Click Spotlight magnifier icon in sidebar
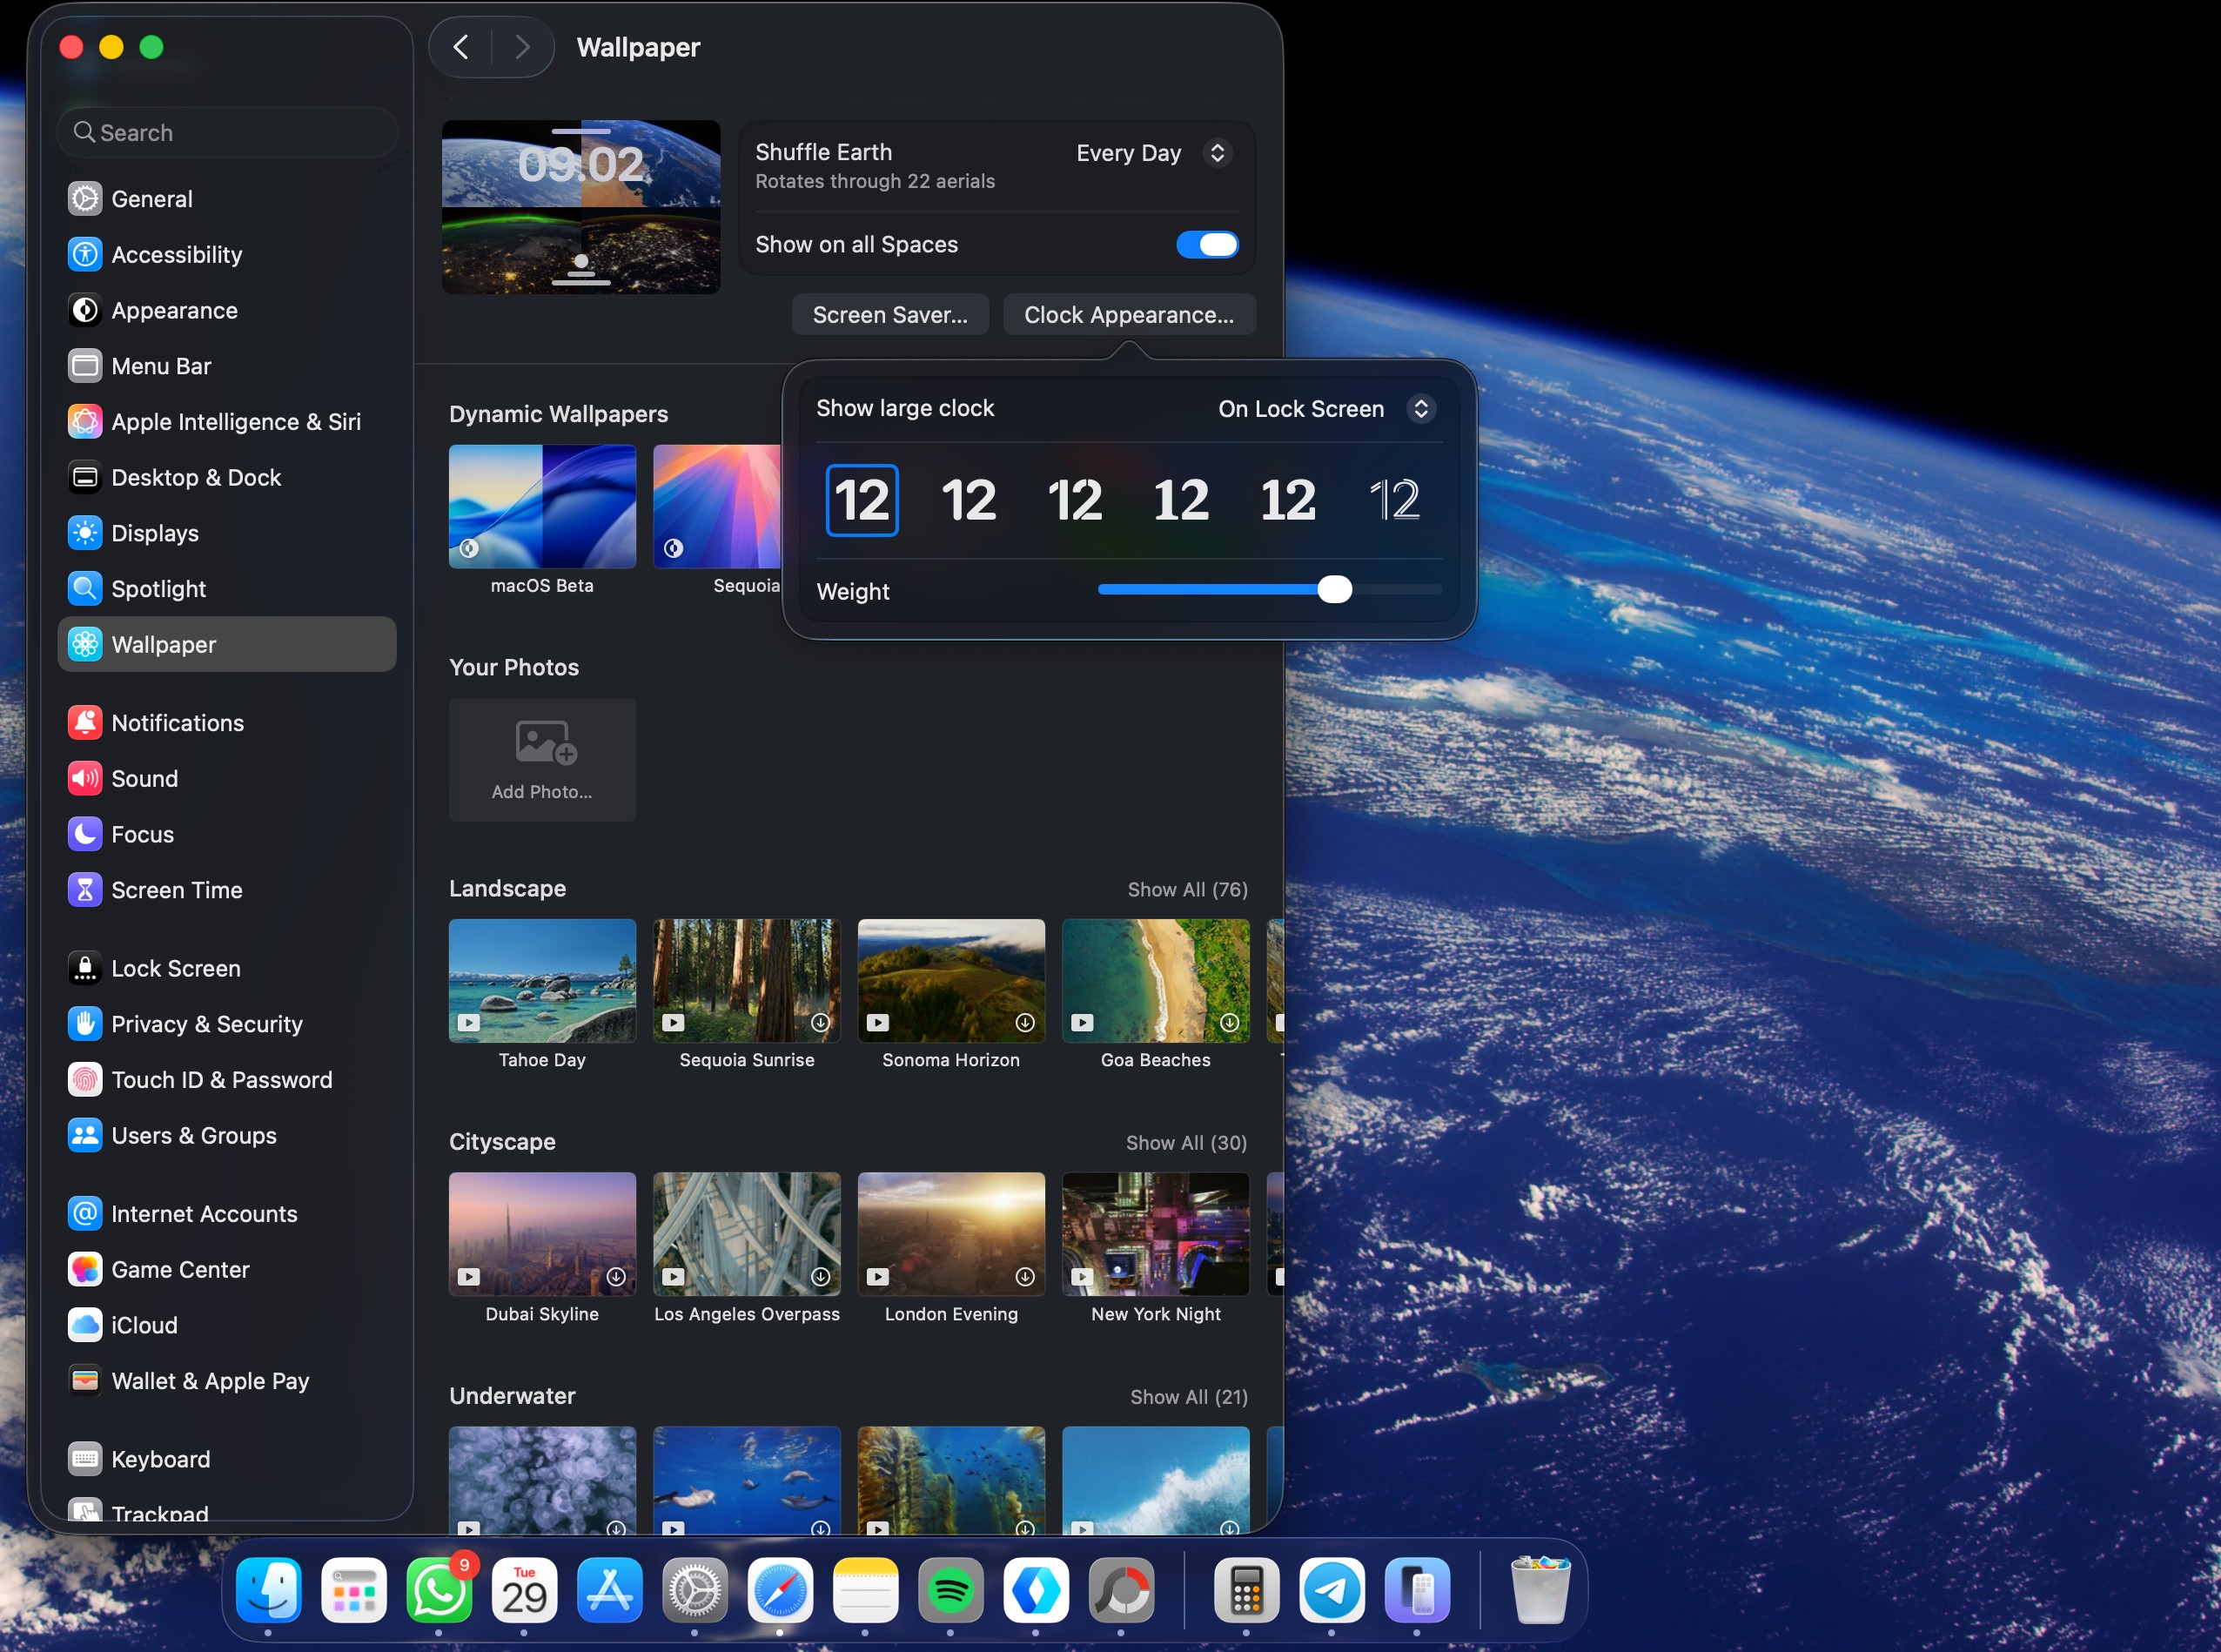The image size is (2221, 1652). coord(85,589)
